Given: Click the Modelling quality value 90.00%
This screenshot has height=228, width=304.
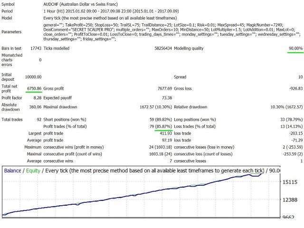Looking at the screenshot, I should (x=295, y=48).
